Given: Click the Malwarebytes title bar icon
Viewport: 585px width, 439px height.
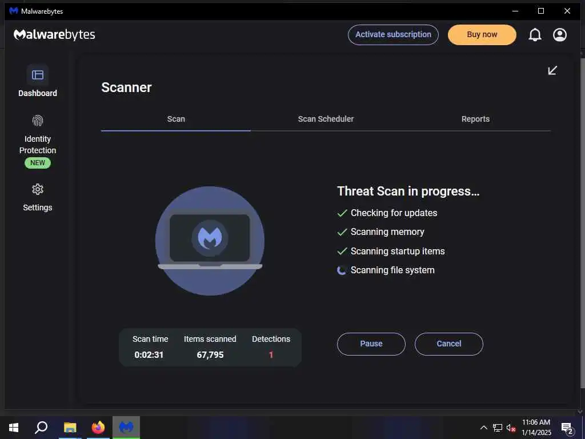Looking at the screenshot, I should pos(14,11).
